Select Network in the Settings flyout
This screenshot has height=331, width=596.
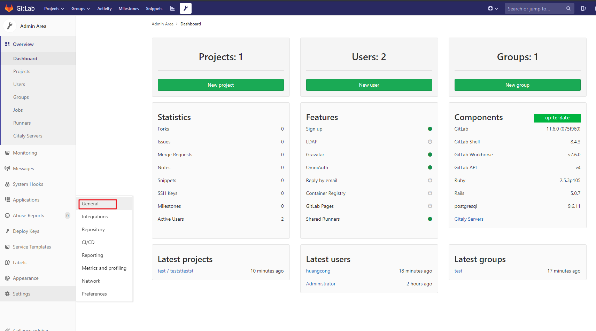pos(104,281)
